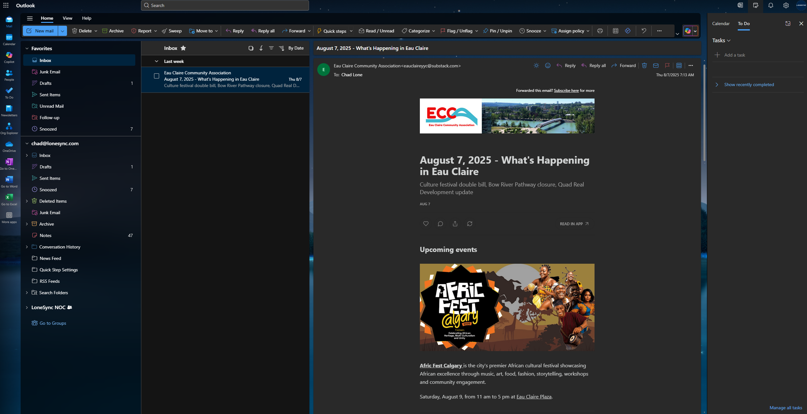The width and height of the screenshot is (807, 414).
Task: Open the Help ribbon tab
Action: [87, 18]
